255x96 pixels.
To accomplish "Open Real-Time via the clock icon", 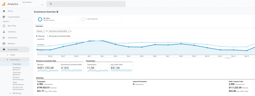I will [x=4, y=26].
